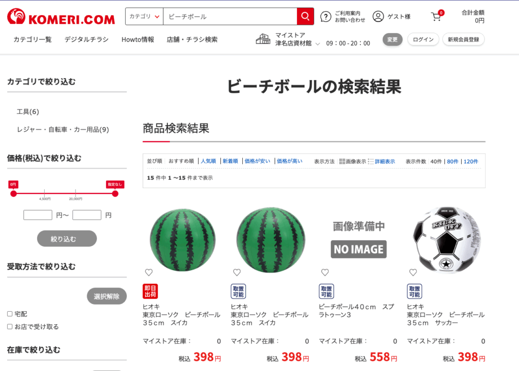
Task: Click the minimum price input field
Action: (x=38, y=215)
